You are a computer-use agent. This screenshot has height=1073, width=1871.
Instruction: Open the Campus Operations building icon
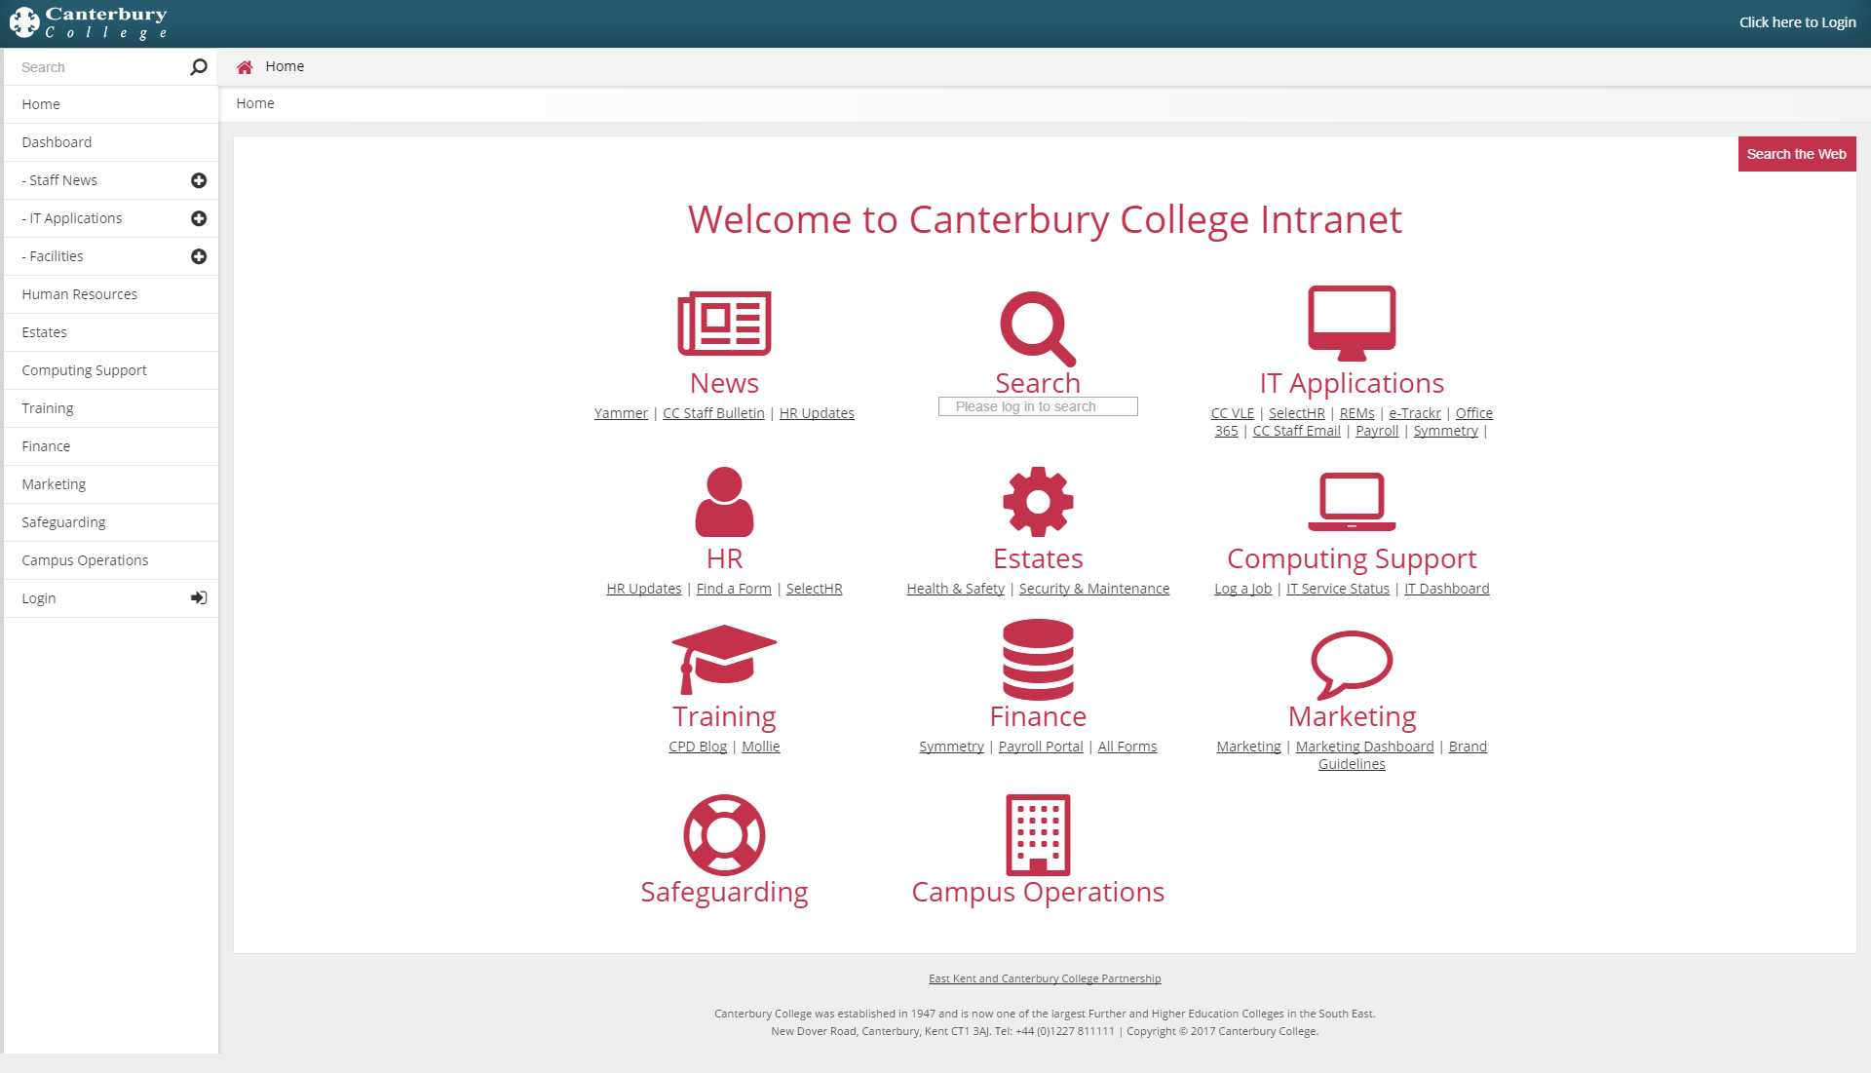click(x=1038, y=832)
